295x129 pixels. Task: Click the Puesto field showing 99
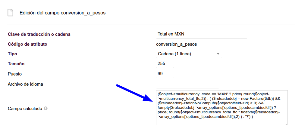165,74
